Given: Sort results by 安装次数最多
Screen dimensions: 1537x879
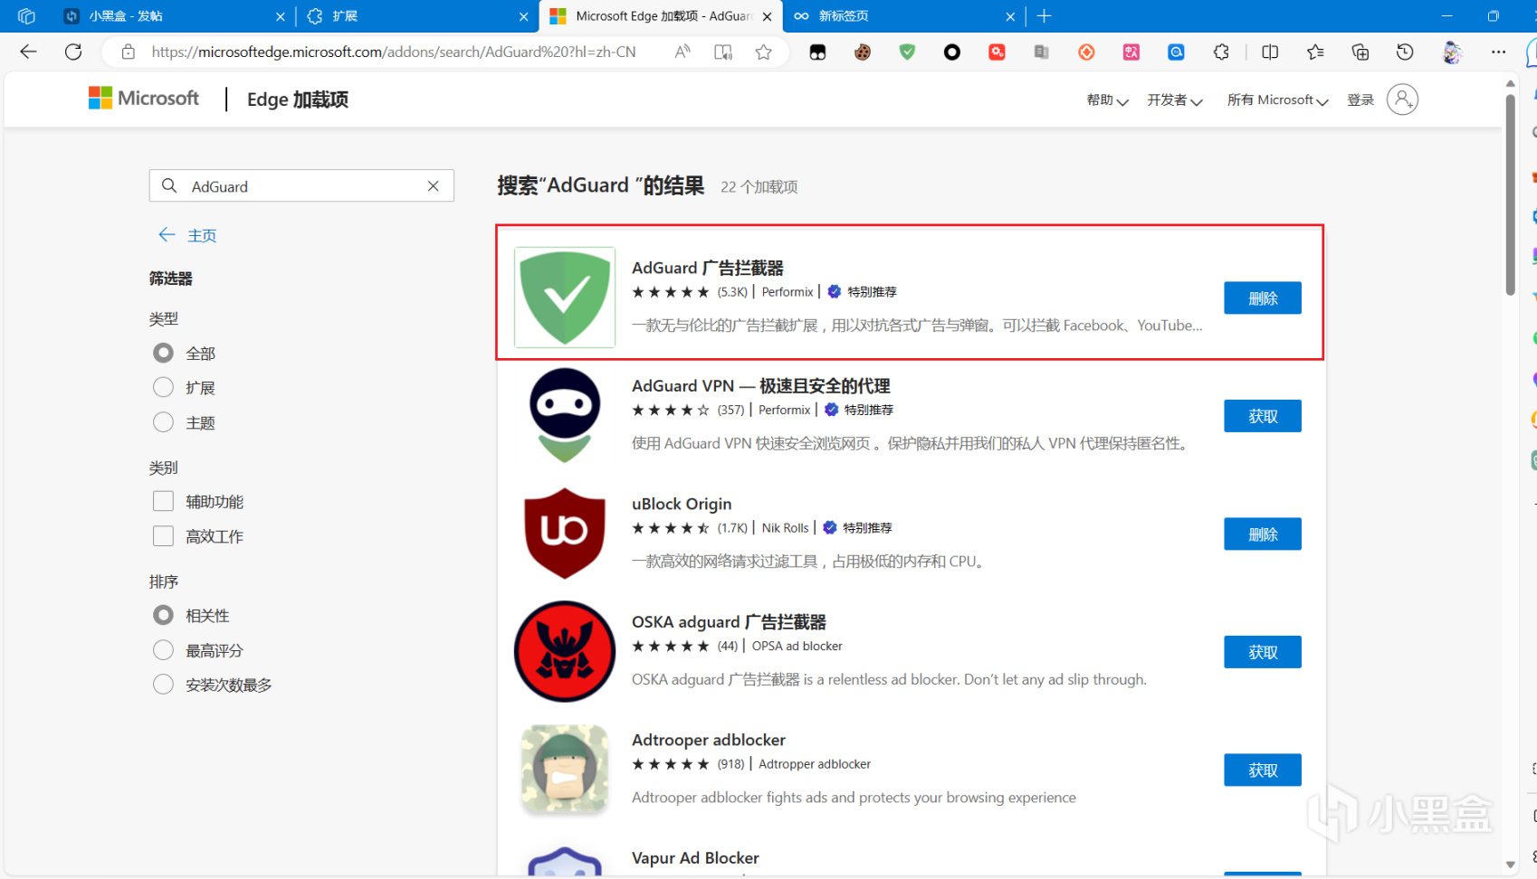Looking at the screenshot, I should pyautogui.click(x=163, y=685).
